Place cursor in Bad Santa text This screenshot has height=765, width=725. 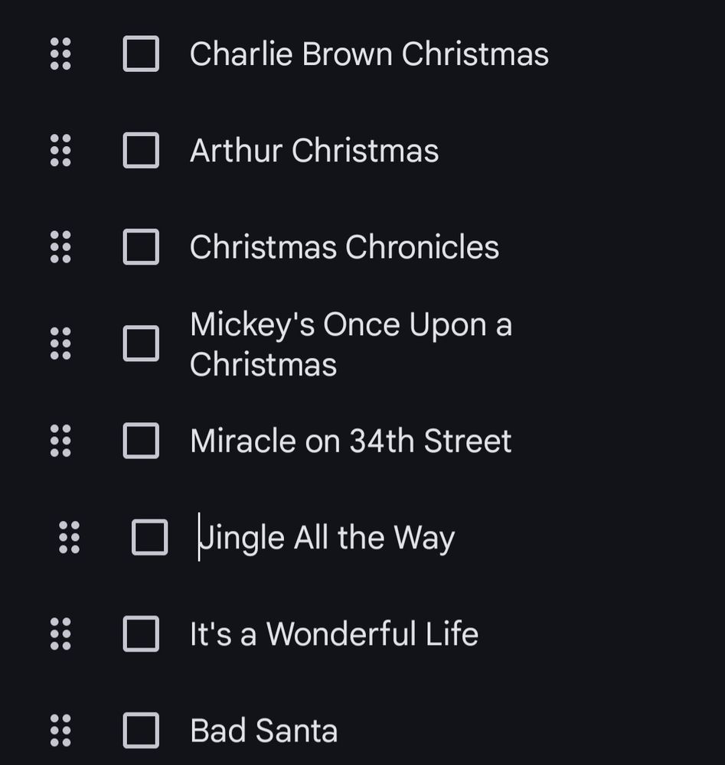[x=263, y=731]
